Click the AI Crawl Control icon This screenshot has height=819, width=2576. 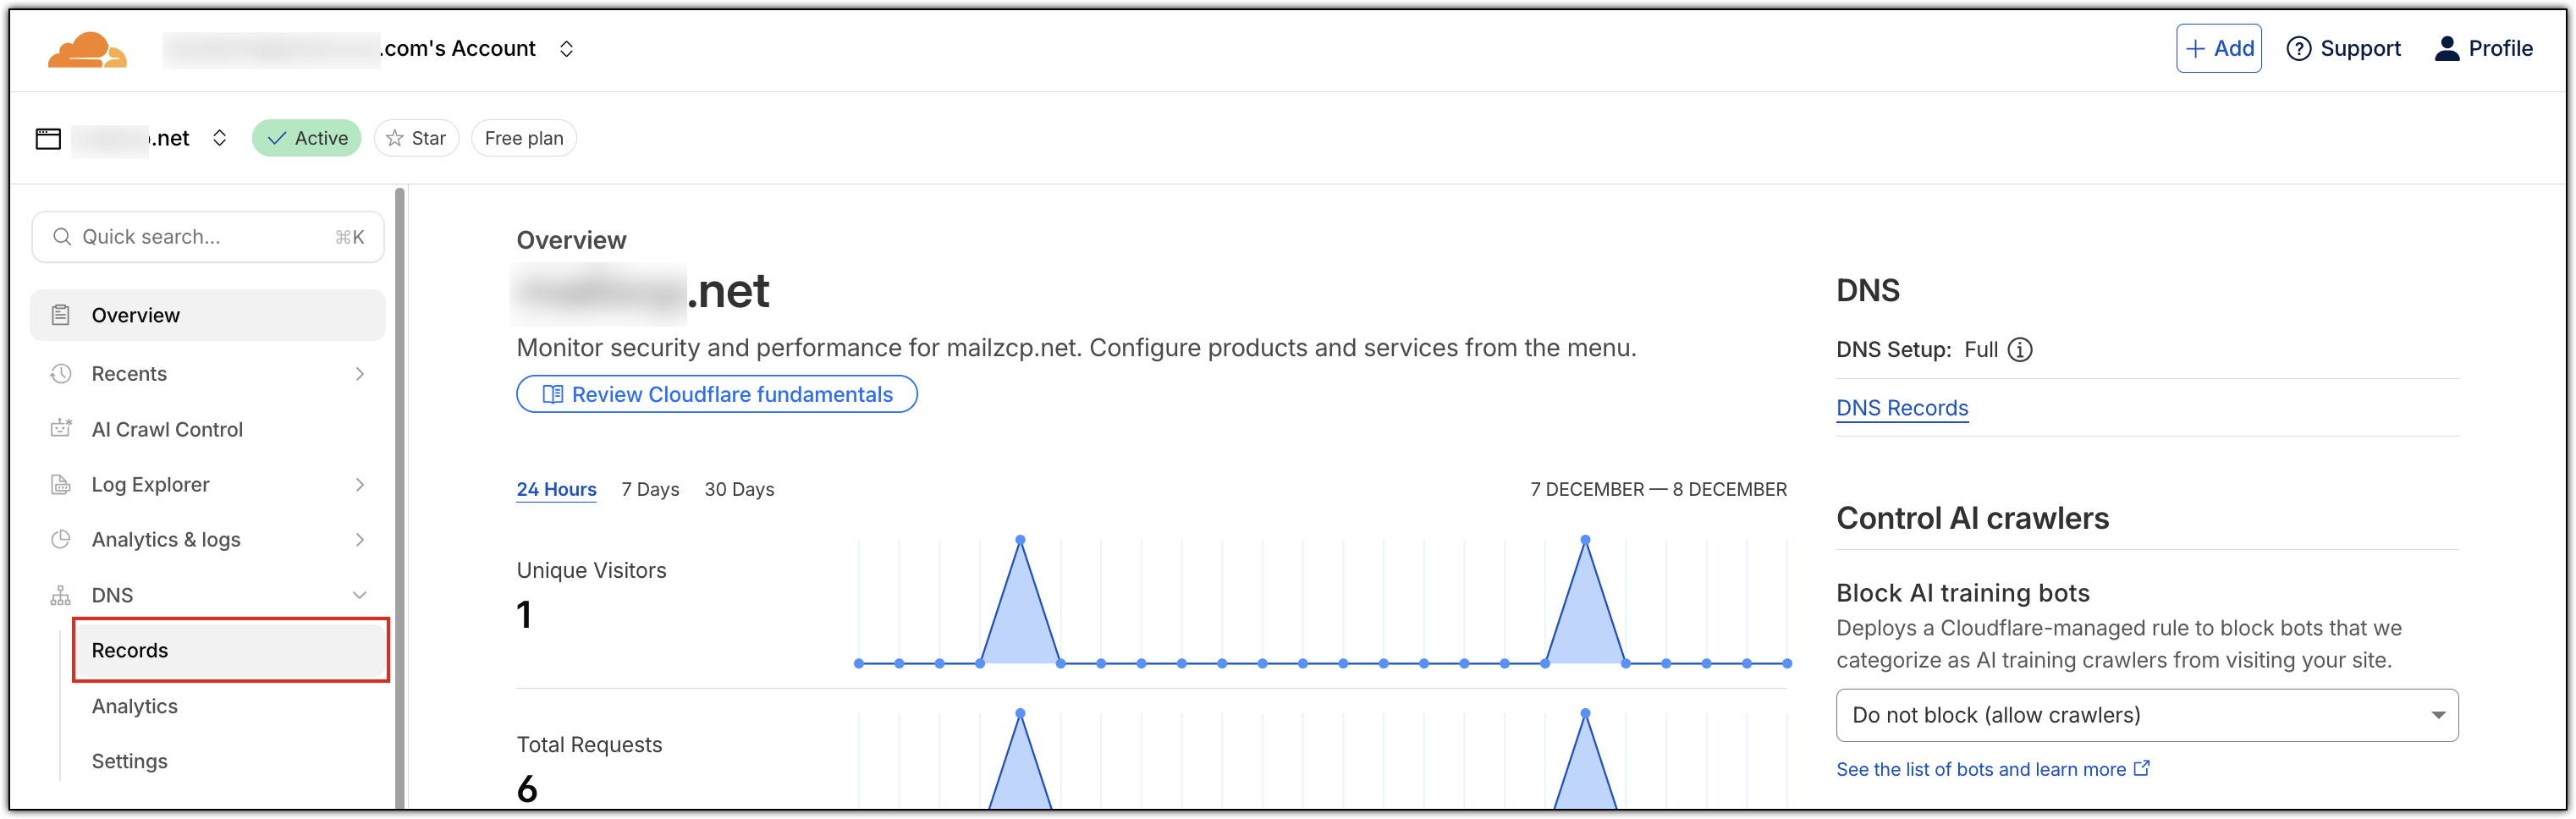point(61,429)
